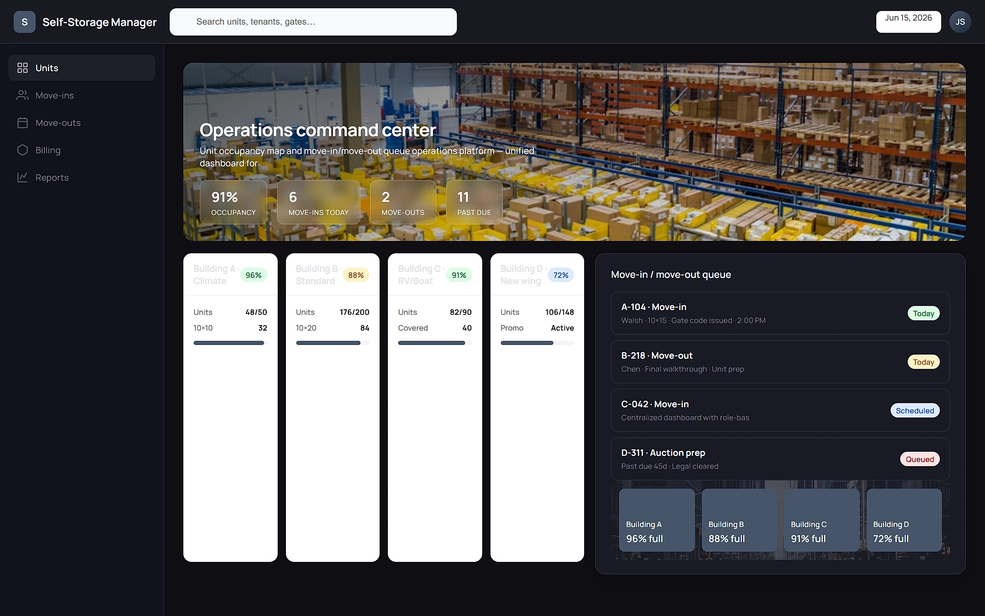Viewport: 985px width, 616px height.
Task: Click Building C 91% badge
Action: (x=459, y=275)
